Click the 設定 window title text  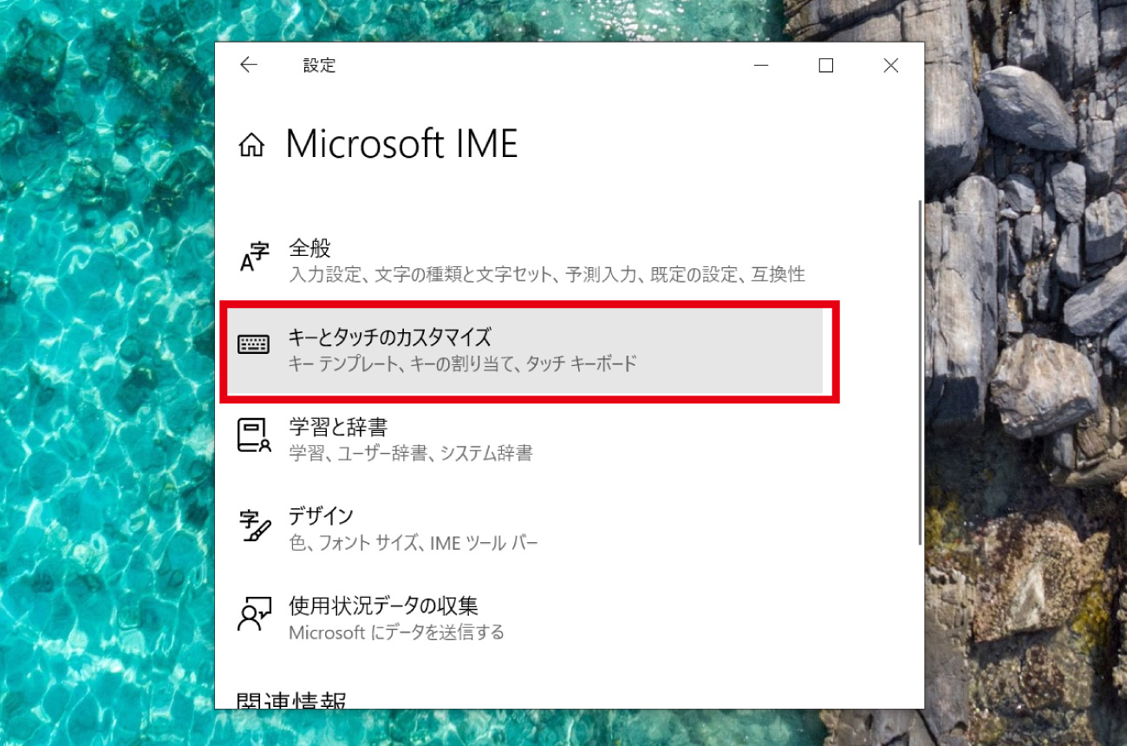[319, 65]
